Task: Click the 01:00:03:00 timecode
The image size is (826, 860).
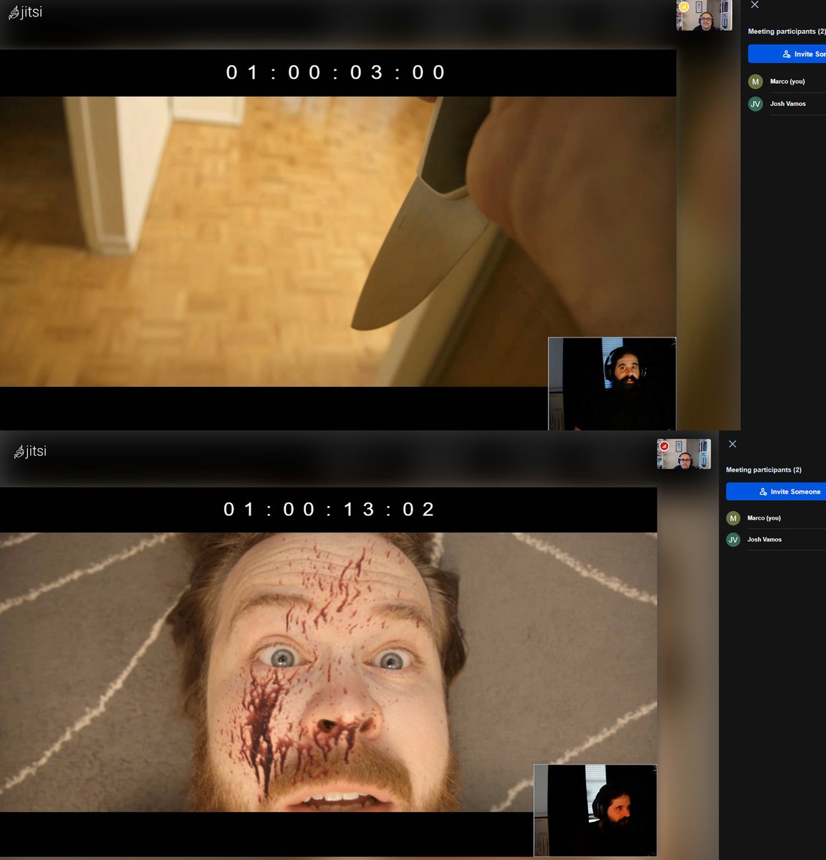Action: point(336,72)
